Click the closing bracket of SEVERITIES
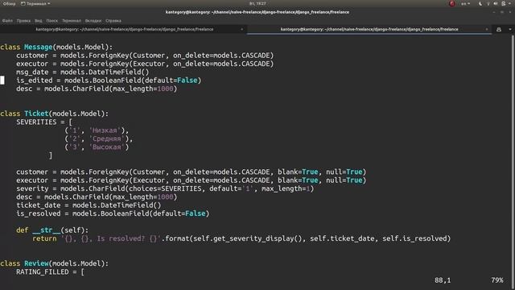The width and height of the screenshot is (515, 290). click(50, 155)
